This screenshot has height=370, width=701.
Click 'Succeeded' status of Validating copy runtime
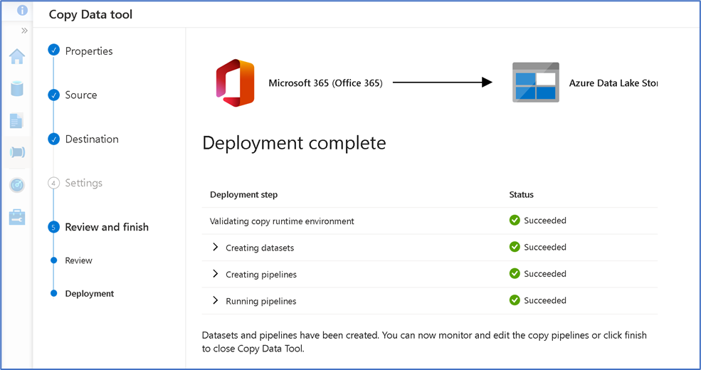click(x=545, y=221)
